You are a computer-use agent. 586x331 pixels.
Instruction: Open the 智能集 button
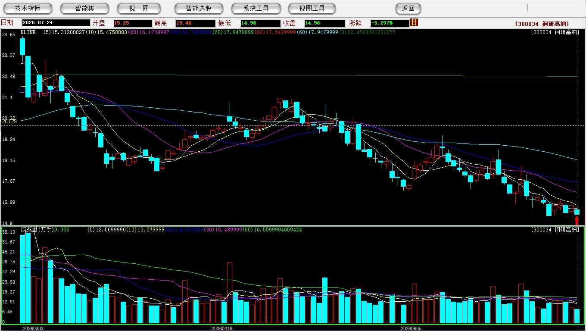click(84, 8)
